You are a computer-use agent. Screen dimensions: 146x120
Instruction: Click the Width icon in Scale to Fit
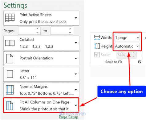pyautogui.click(x=97, y=37)
